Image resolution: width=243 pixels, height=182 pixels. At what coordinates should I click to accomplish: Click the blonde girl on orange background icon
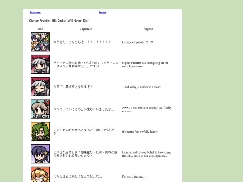pos(40,174)
